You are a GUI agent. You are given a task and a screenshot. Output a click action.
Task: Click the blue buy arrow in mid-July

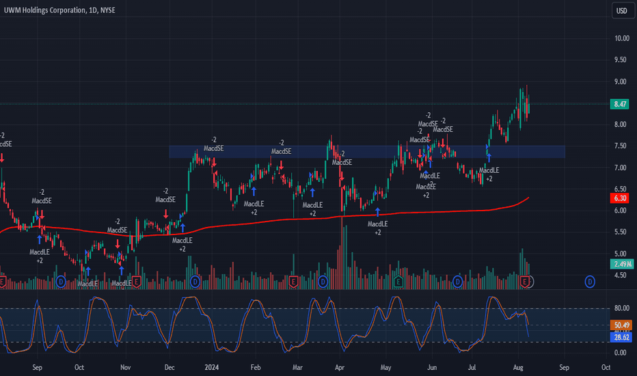click(x=489, y=158)
